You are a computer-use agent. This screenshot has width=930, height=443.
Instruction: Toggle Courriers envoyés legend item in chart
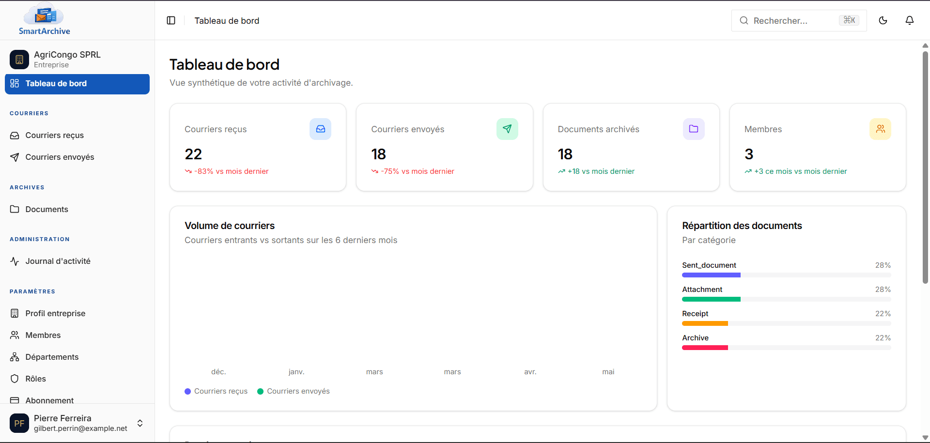(294, 391)
